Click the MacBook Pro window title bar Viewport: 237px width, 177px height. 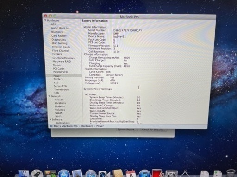point(129,17)
